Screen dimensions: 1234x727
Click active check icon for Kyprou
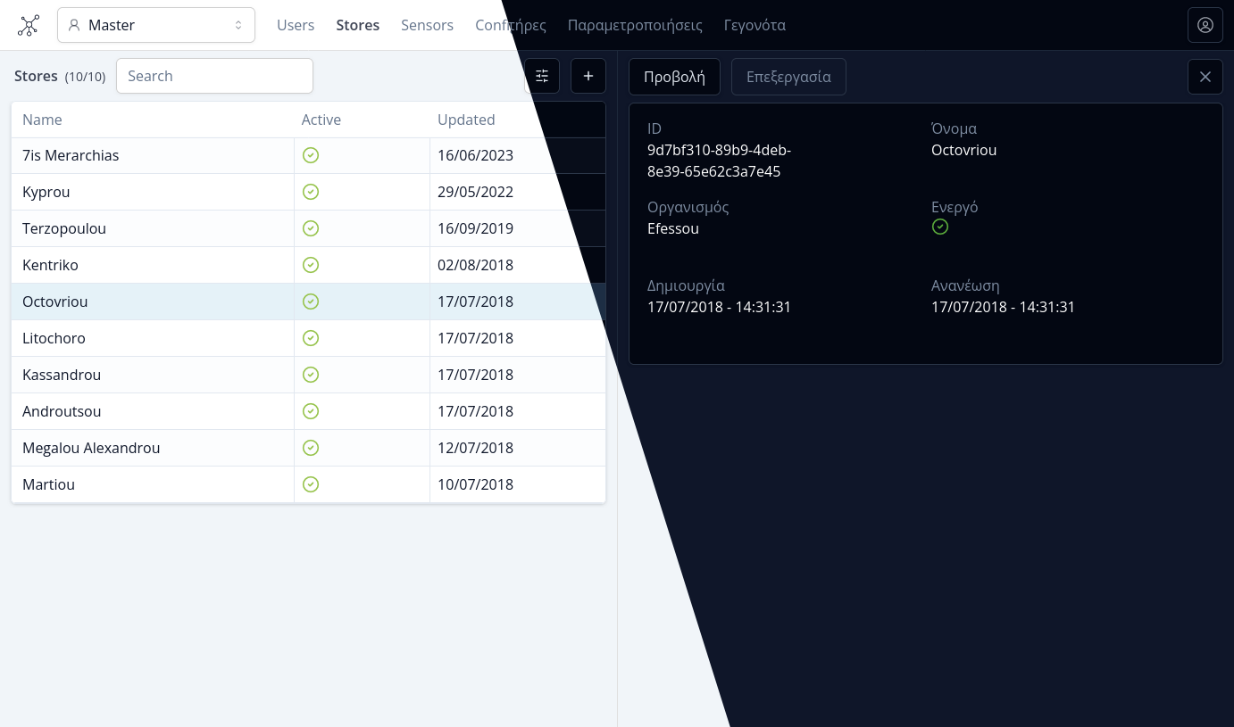[x=311, y=192]
